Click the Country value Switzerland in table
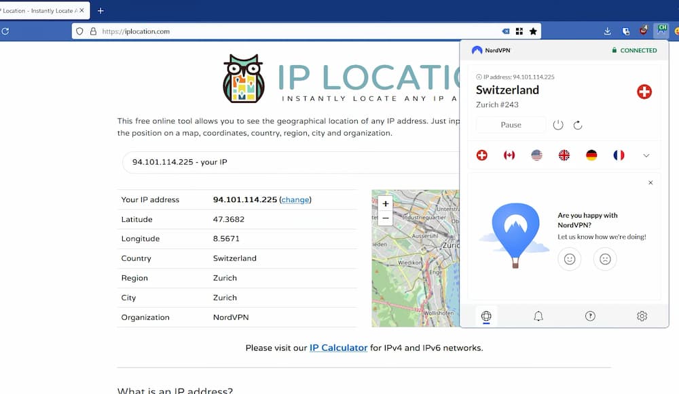This screenshot has height=394, width=679. (235, 258)
